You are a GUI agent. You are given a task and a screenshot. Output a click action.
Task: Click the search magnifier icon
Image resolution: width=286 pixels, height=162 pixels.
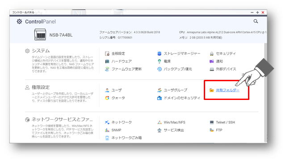(256, 21)
